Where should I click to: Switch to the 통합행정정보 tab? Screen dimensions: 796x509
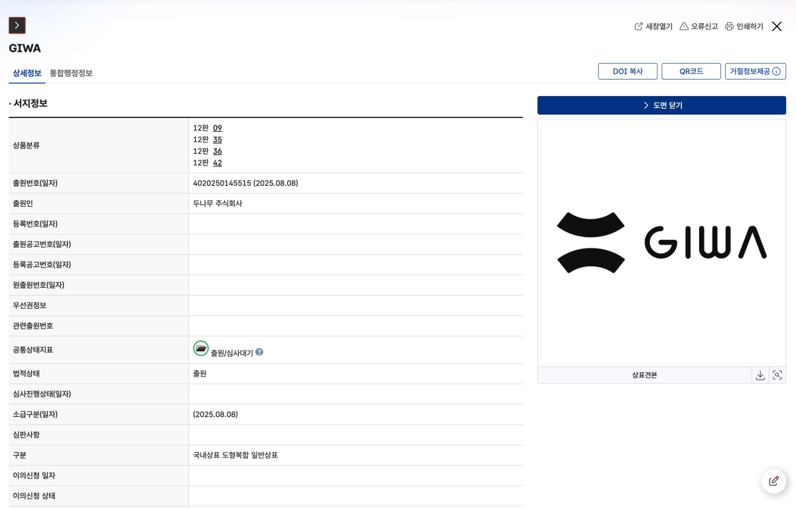tap(71, 73)
